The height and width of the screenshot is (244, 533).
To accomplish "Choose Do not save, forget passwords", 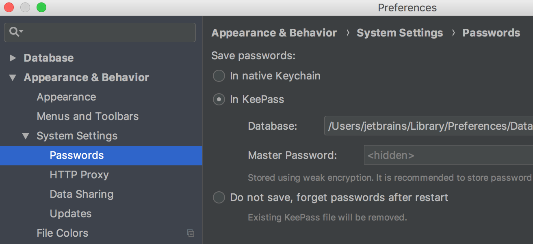I will (x=219, y=197).
